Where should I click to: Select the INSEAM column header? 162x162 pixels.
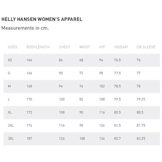coord(121,47)
